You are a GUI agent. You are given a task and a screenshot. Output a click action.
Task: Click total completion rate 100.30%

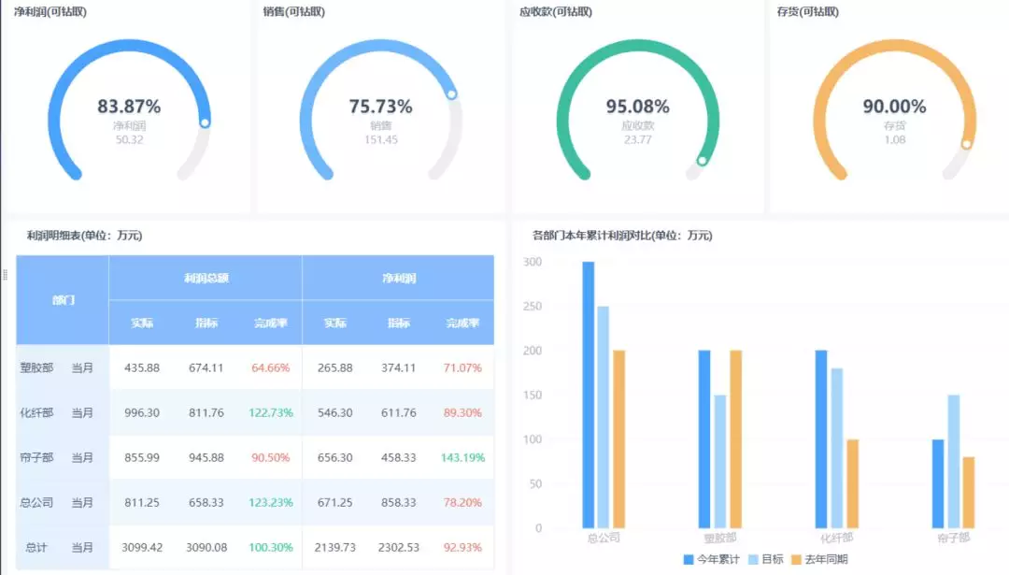pyautogui.click(x=270, y=547)
